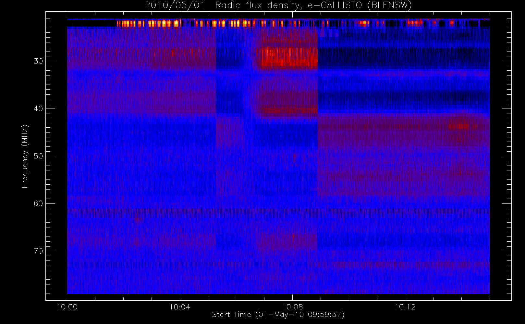Click the 10:00 time tick label
This screenshot has height=324, width=525.
point(67,307)
